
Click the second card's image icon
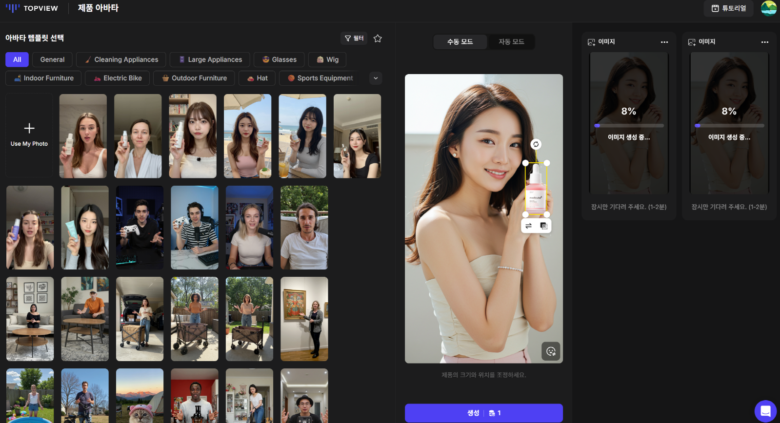click(x=692, y=42)
